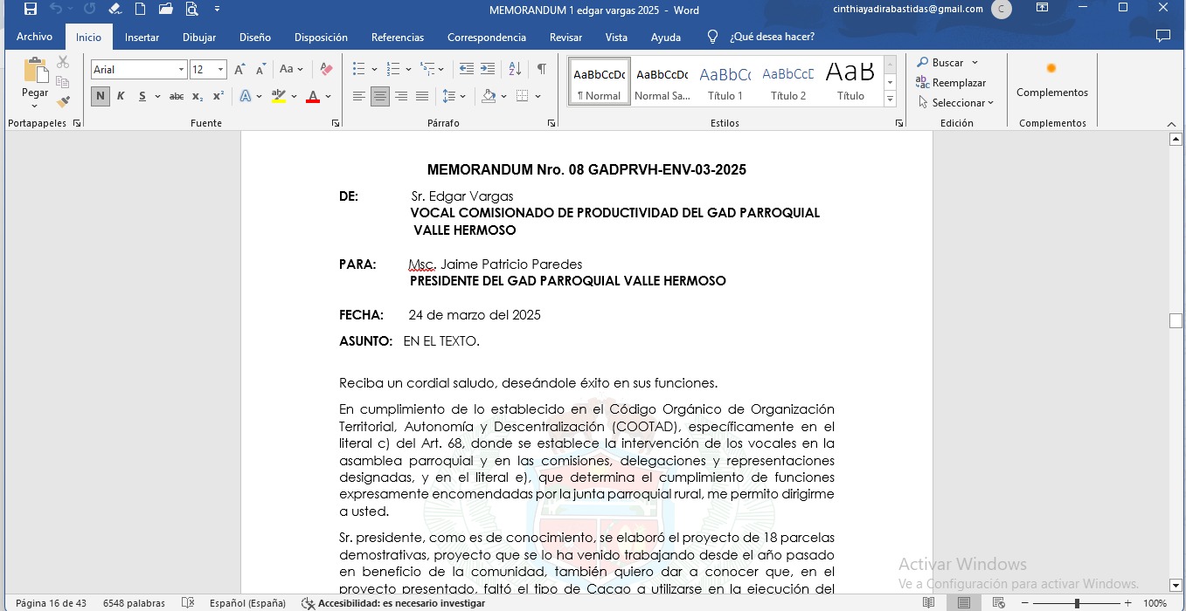Switch to the Referencias tab
1186x611 pixels.
click(x=397, y=38)
